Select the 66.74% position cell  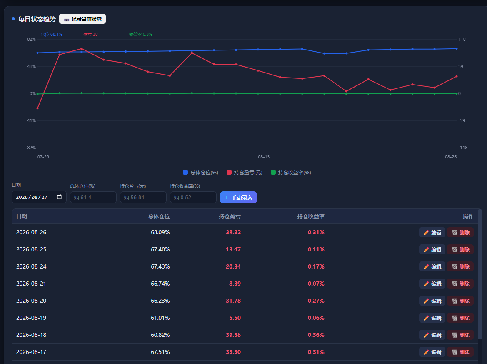coord(160,284)
